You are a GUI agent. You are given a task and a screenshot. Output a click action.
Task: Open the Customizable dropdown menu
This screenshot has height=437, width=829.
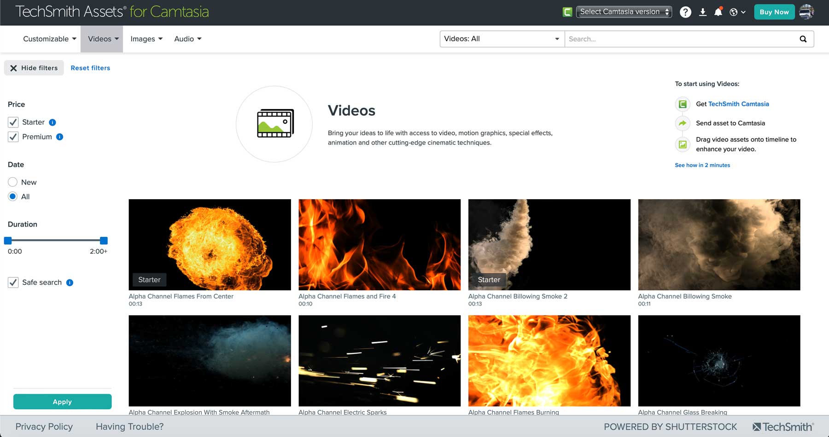pyautogui.click(x=49, y=39)
